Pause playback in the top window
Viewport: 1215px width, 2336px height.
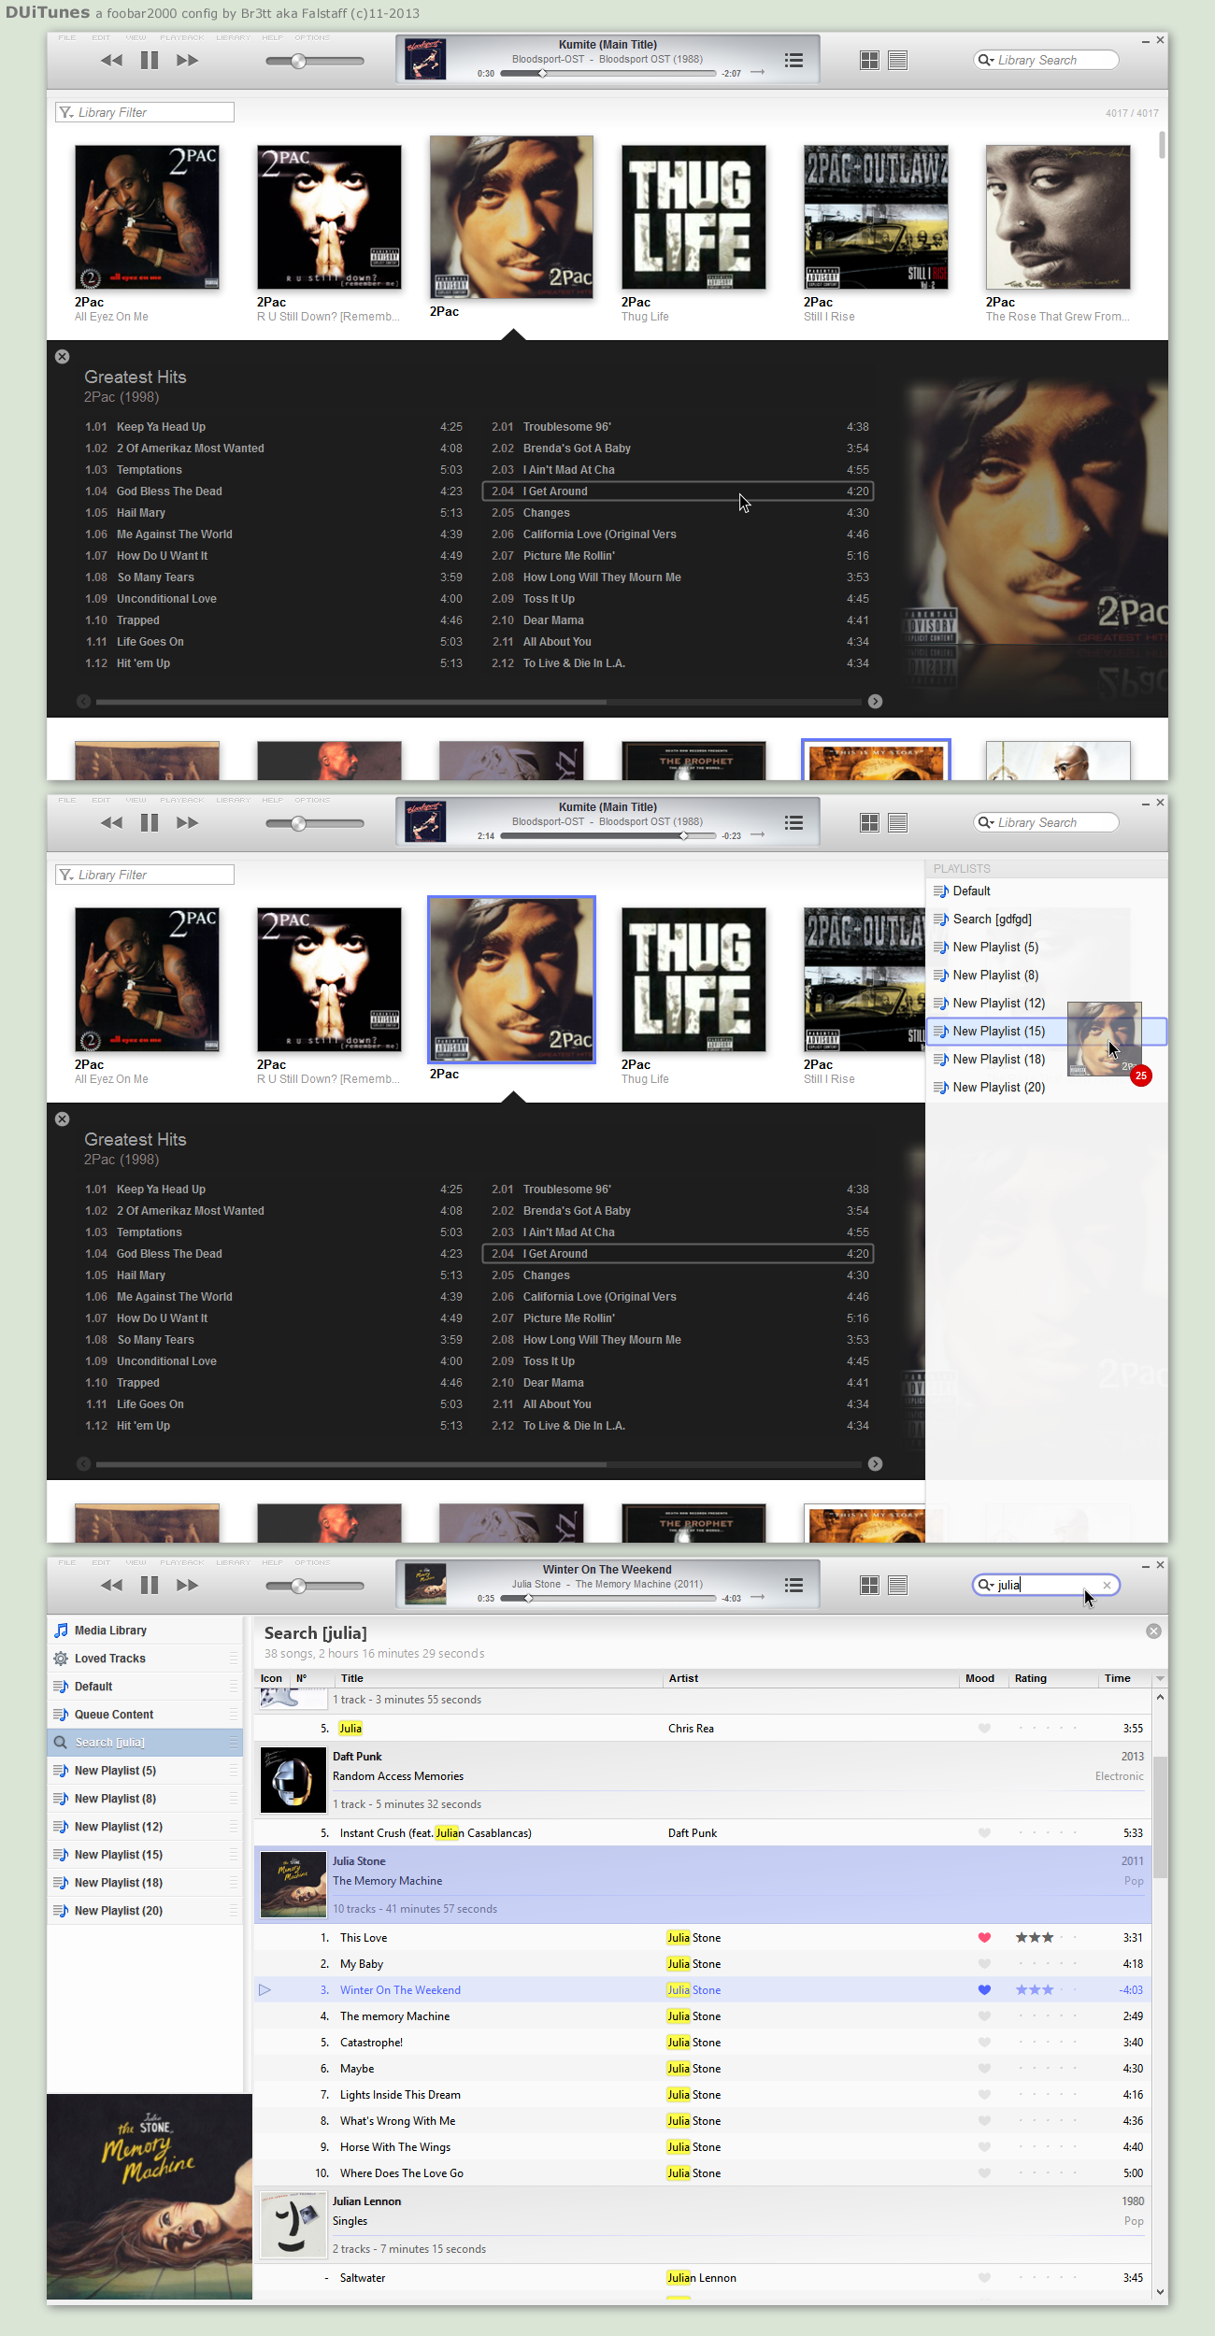click(150, 61)
